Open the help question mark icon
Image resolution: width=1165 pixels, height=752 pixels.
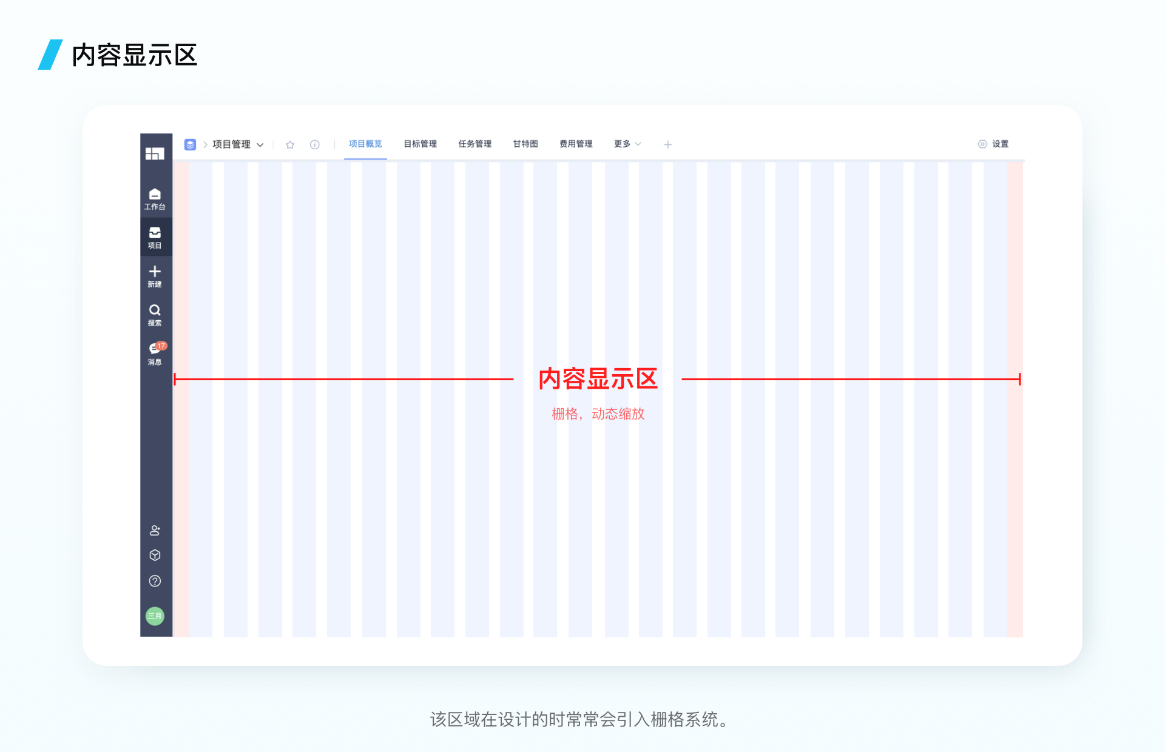click(155, 581)
